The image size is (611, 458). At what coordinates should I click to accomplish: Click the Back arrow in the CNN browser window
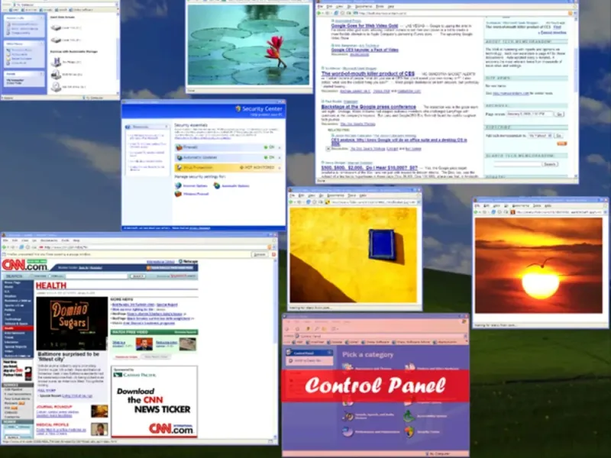click(4, 247)
